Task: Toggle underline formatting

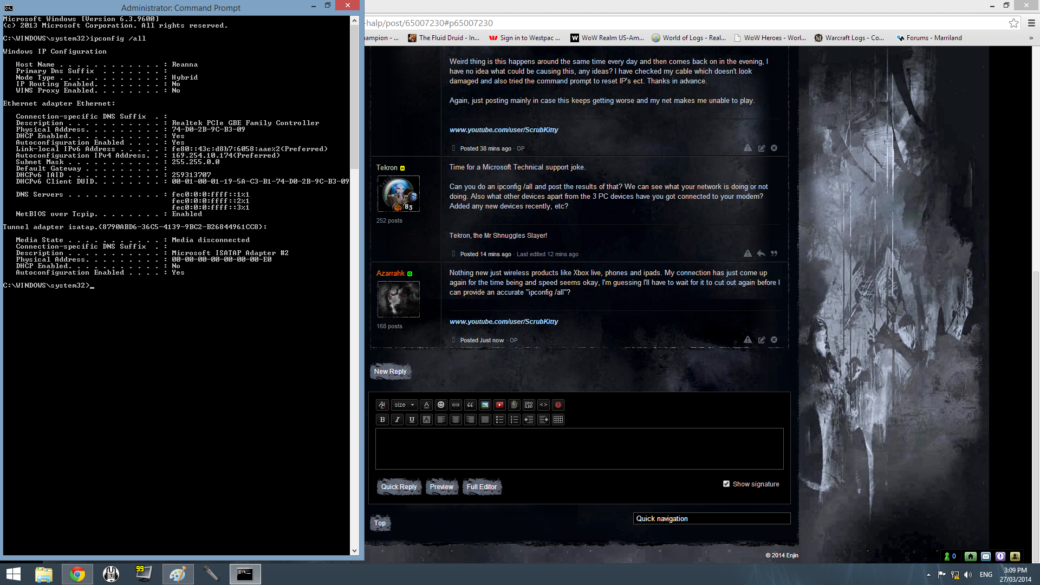Action: pyautogui.click(x=412, y=419)
